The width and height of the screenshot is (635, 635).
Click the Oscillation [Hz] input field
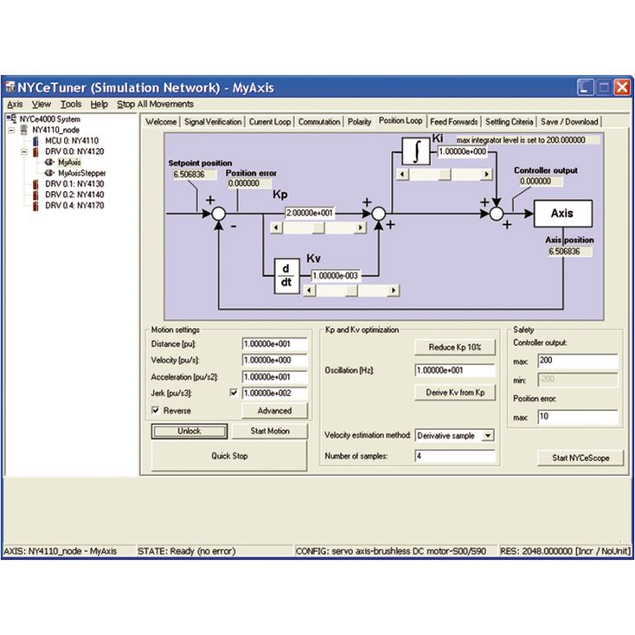[455, 370]
